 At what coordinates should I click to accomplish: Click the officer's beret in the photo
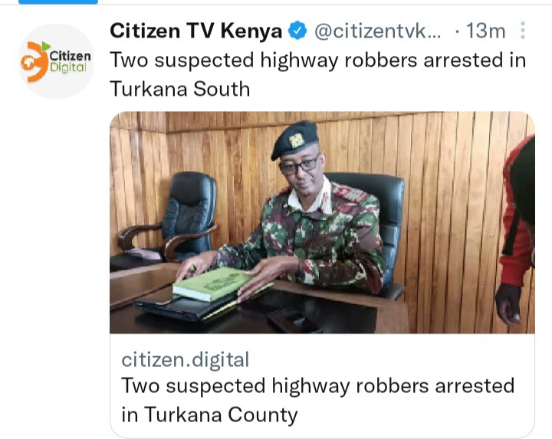coord(295,139)
